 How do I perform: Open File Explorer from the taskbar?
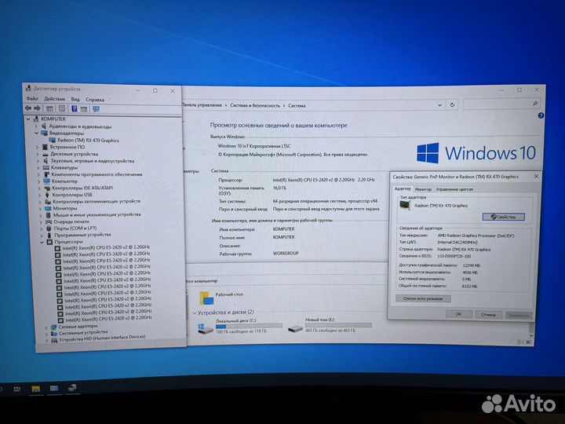click(x=35, y=389)
